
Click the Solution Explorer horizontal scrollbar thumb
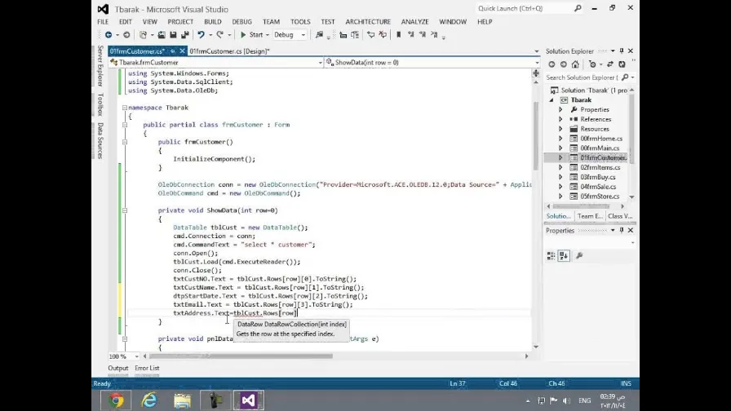pos(582,206)
